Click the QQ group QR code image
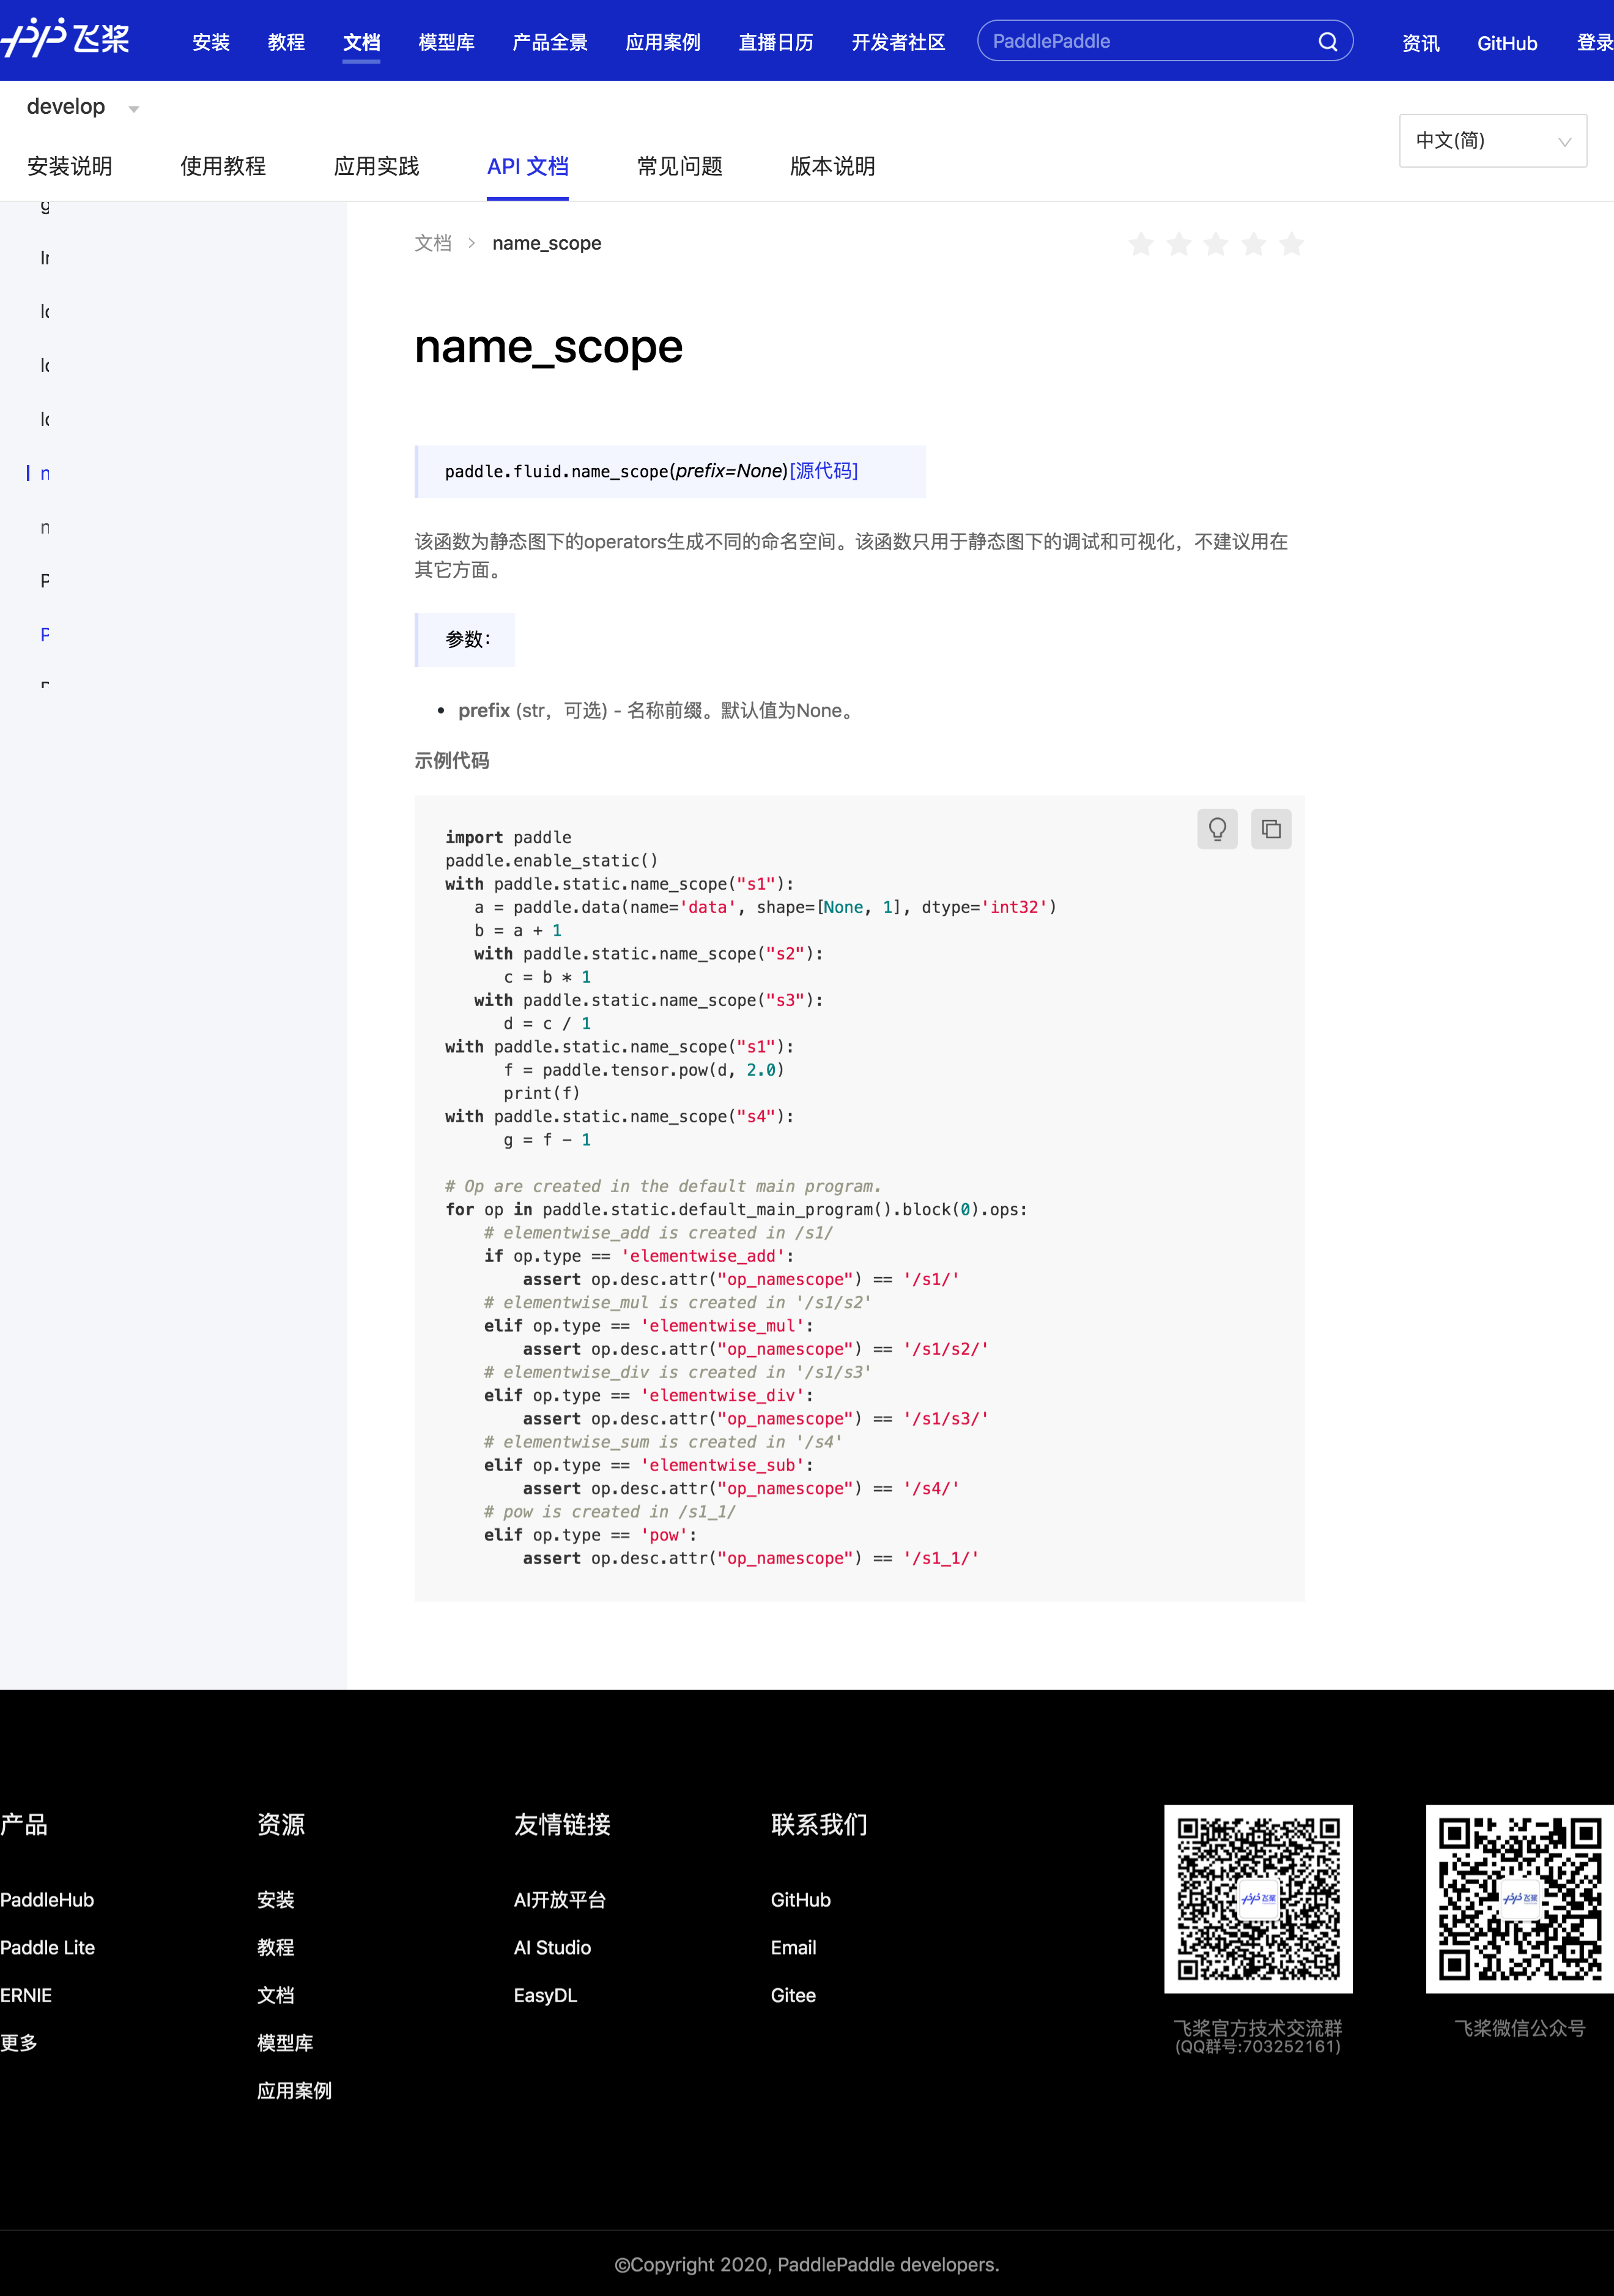This screenshot has height=2296, width=1614. [1257, 1898]
